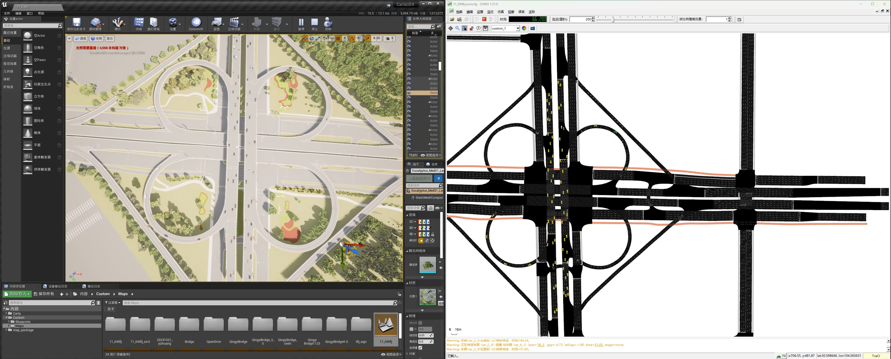Image resolution: width=891 pixels, height=359 pixels.
Task: Stop the SUMO simulation
Action: coord(484,19)
